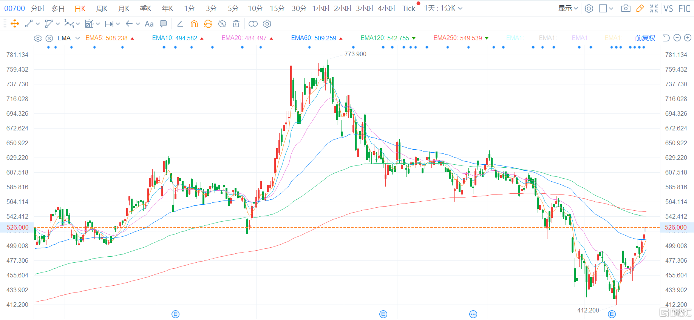The width and height of the screenshot is (694, 320).
Task: Toggle the magnet snap tool
Action: pos(194,24)
